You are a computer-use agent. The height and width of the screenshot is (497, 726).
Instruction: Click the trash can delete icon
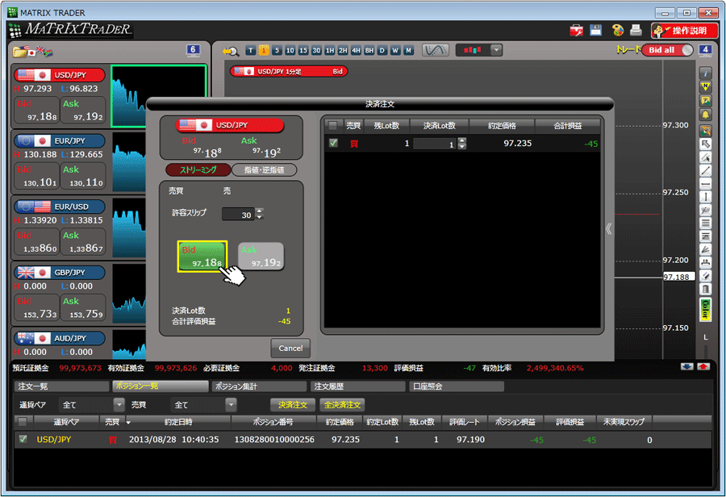click(x=705, y=290)
